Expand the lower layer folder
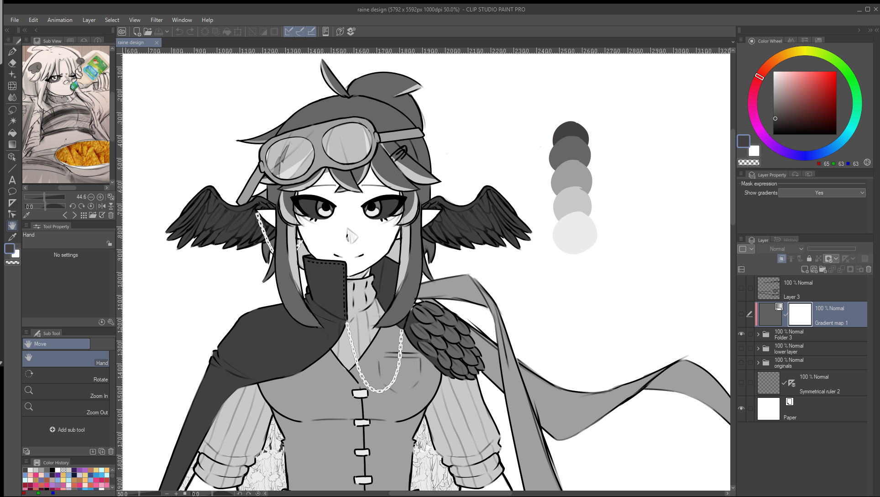This screenshot has width=880, height=497. [x=759, y=349]
